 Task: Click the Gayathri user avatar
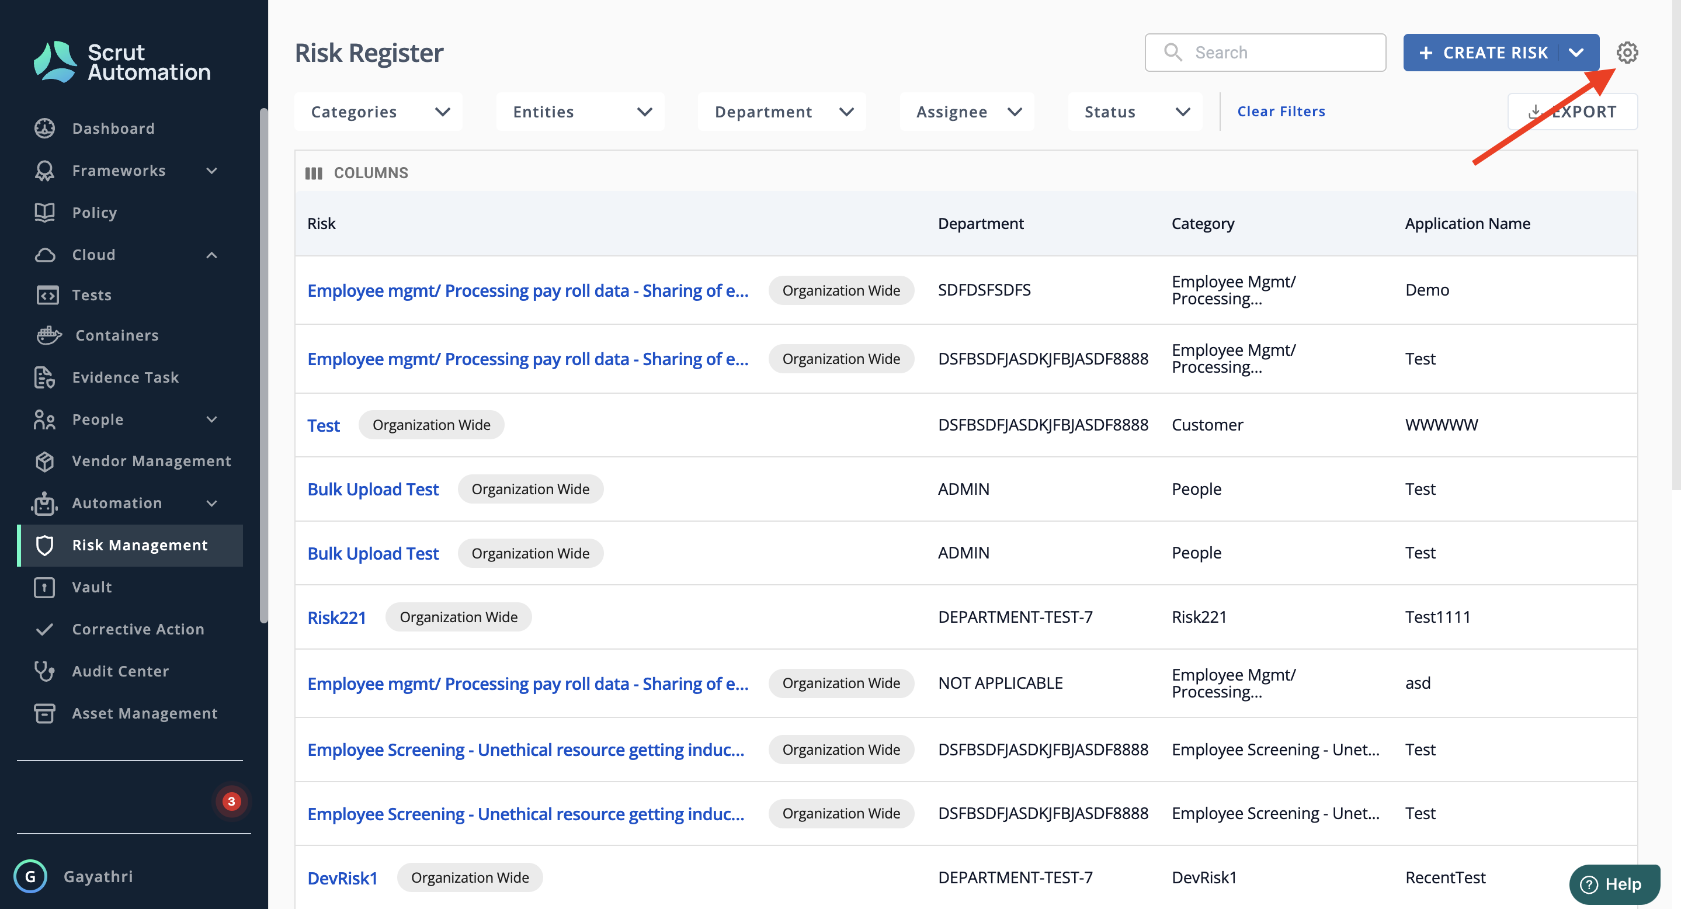coord(30,876)
